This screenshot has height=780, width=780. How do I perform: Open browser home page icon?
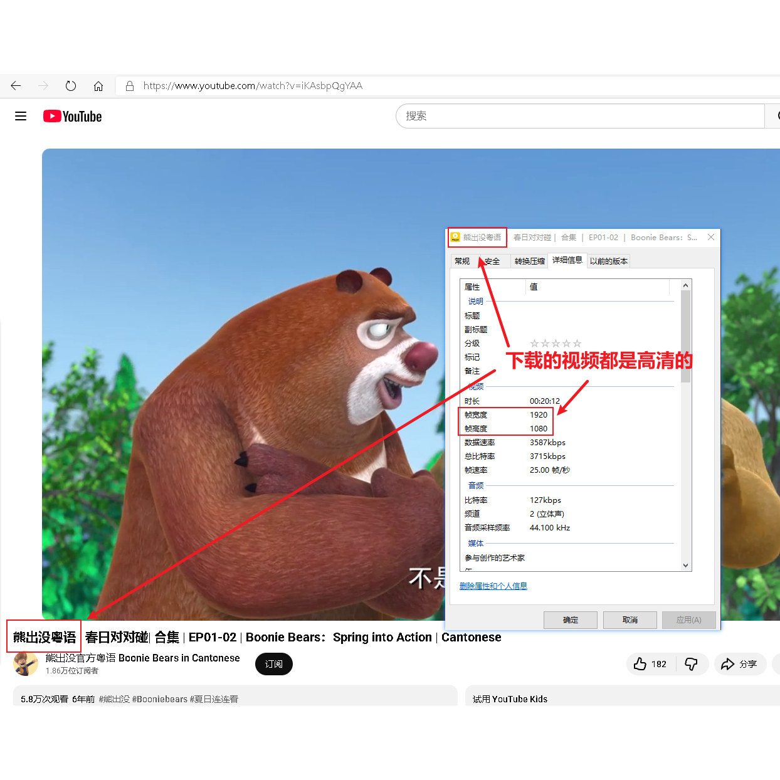98,86
